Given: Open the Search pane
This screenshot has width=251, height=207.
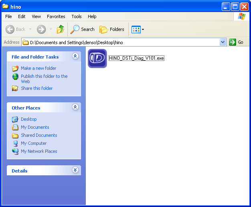Looking at the screenshot, I should click(82, 29).
